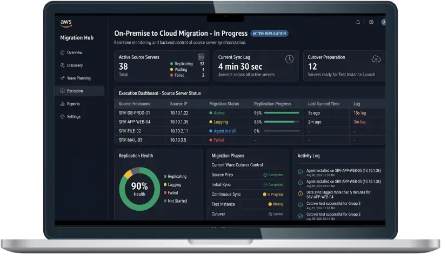Click the clock icon in Current Sync Lag
Screen dimensions: 441x254
point(290,59)
